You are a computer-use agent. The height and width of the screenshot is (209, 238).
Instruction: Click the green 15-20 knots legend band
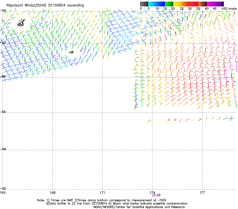[169, 4]
